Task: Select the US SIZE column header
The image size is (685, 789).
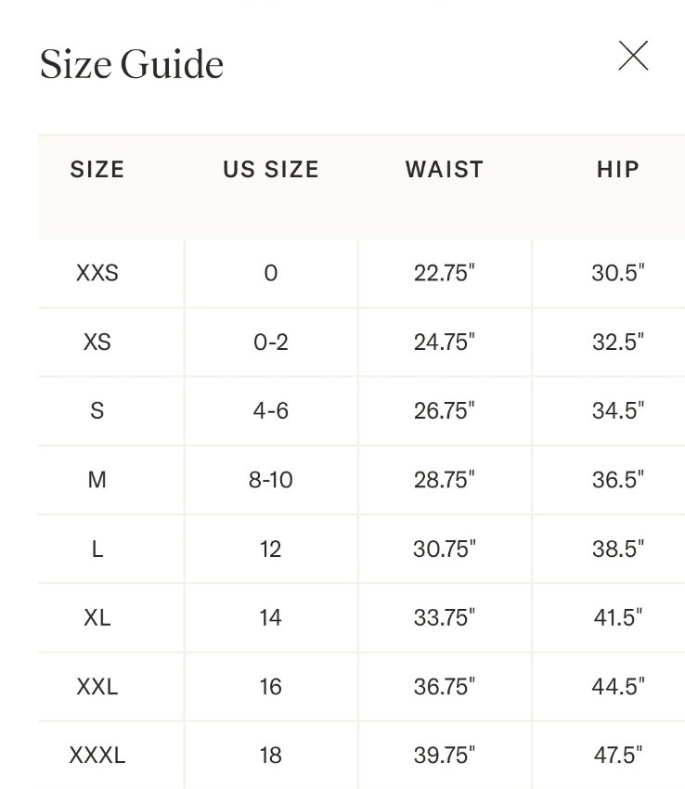Action: pos(271,170)
